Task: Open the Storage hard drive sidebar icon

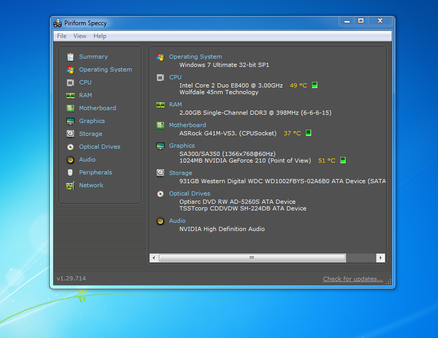Action: 70,134
